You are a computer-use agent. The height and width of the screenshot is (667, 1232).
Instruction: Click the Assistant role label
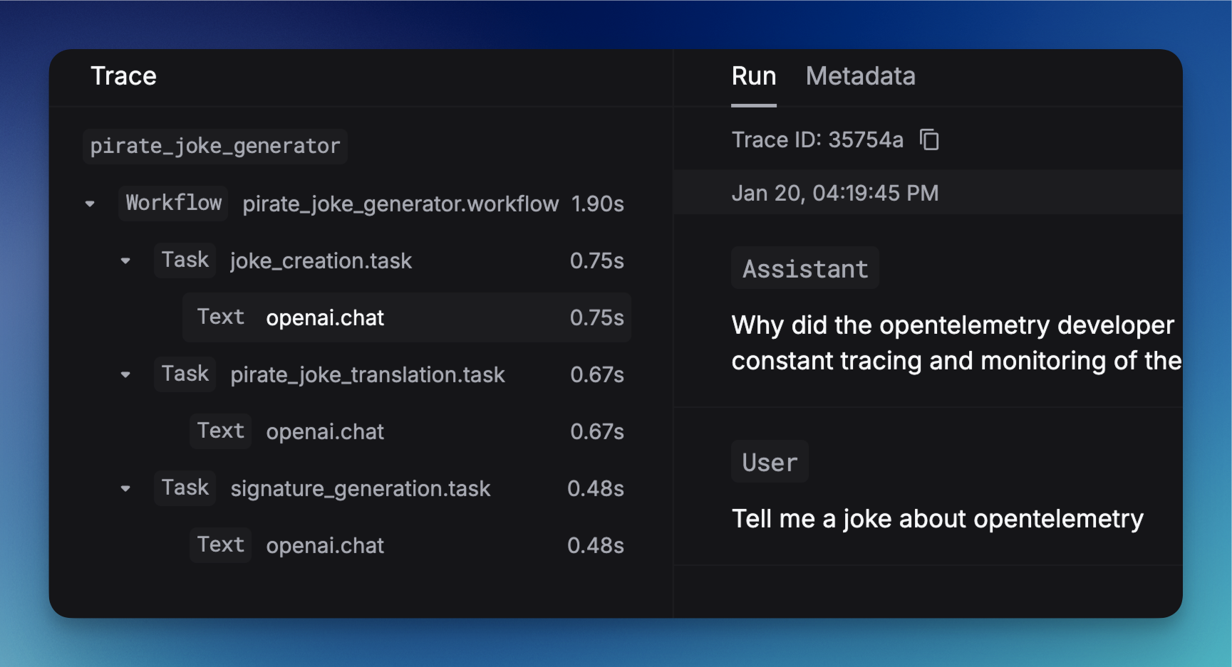pos(805,268)
